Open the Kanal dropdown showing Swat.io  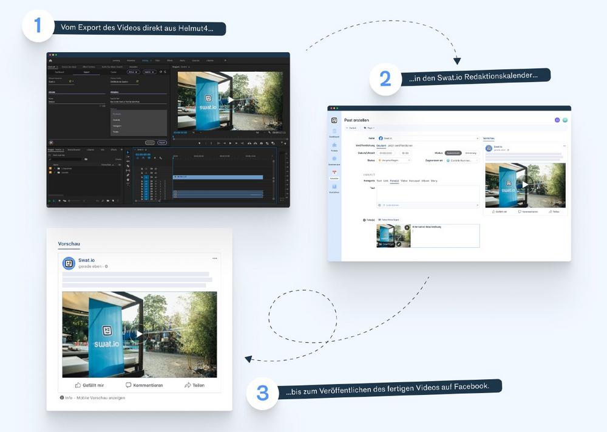(x=428, y=139)
